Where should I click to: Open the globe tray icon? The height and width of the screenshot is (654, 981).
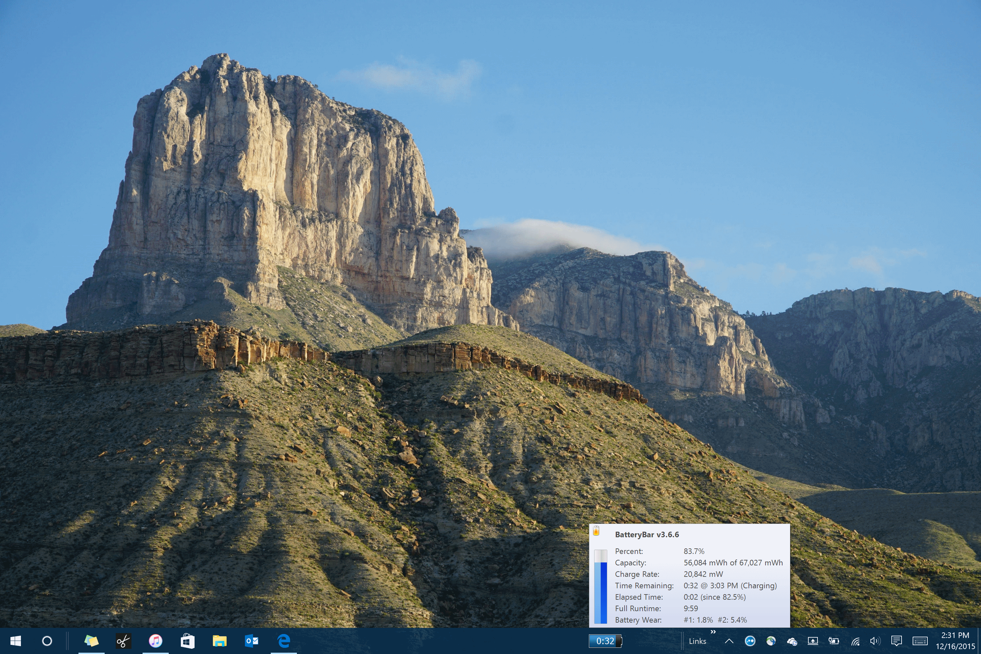click(x=771, y=641)
